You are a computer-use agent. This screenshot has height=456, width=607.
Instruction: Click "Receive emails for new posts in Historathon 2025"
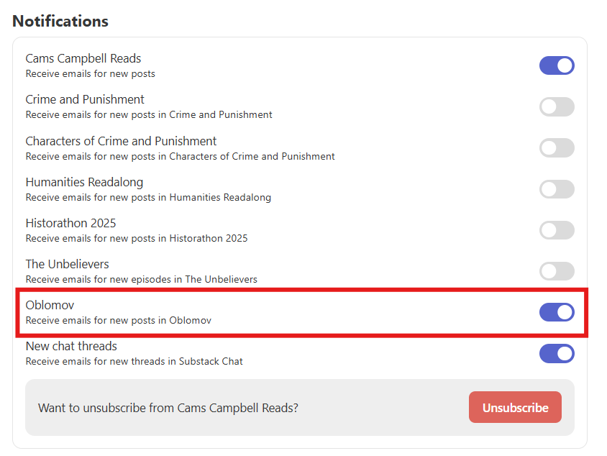tap(137, 239)
